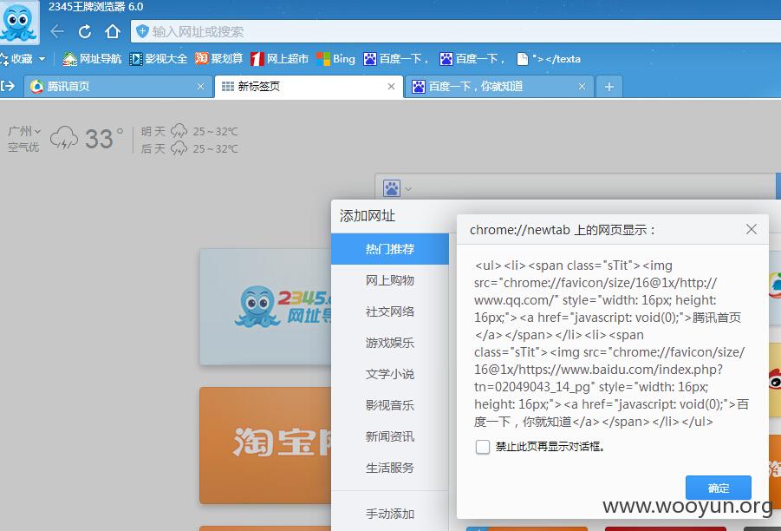Go to the browser home page icon
The height and width of the screenshot is (531, 781).
113,31
